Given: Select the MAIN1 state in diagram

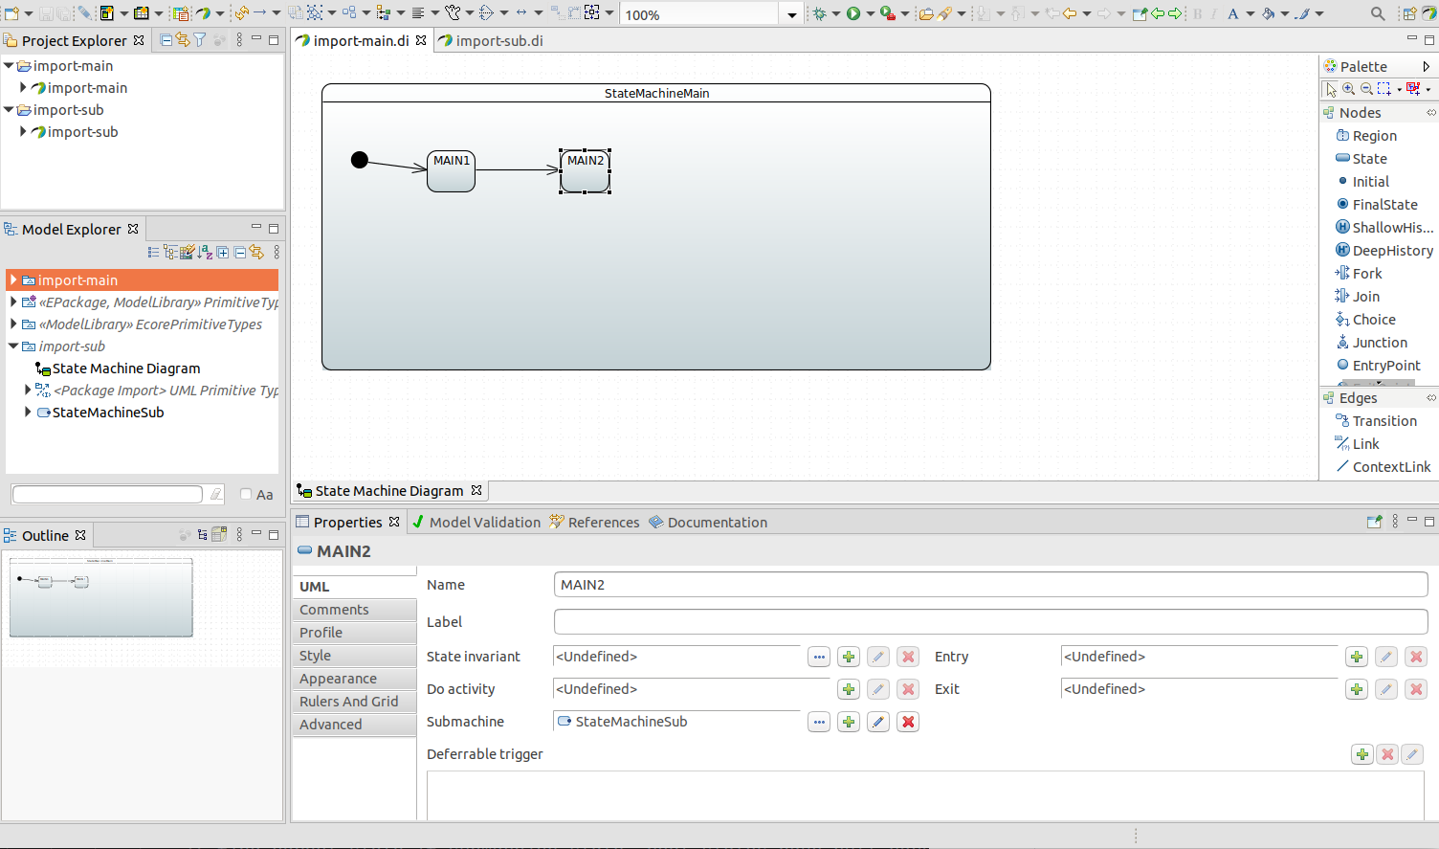Looking at the screenshot, I should 452,171.
